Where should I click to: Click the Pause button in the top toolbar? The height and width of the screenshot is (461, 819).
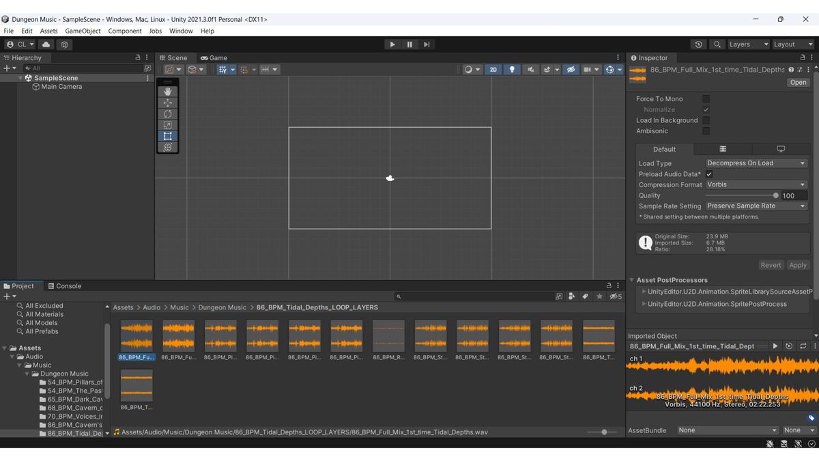[x=409, y=44]
